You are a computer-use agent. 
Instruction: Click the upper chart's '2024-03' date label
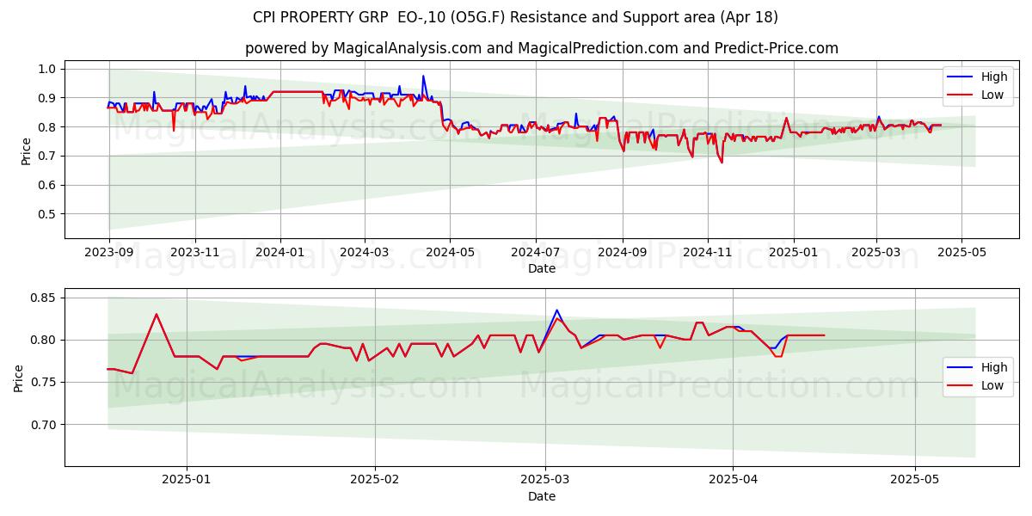pos(365,253)
